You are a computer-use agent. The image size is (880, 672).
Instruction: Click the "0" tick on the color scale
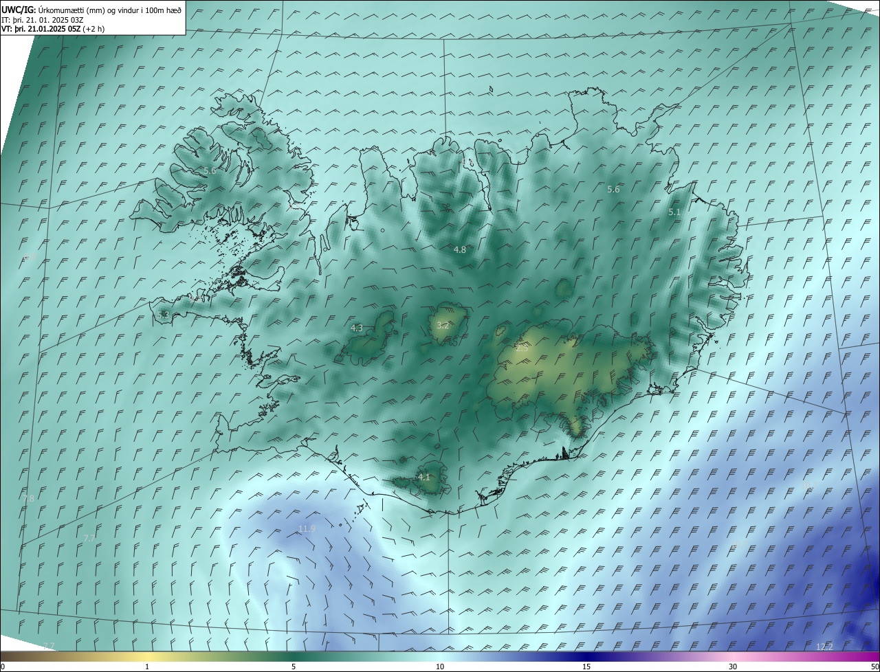[3, 667]
